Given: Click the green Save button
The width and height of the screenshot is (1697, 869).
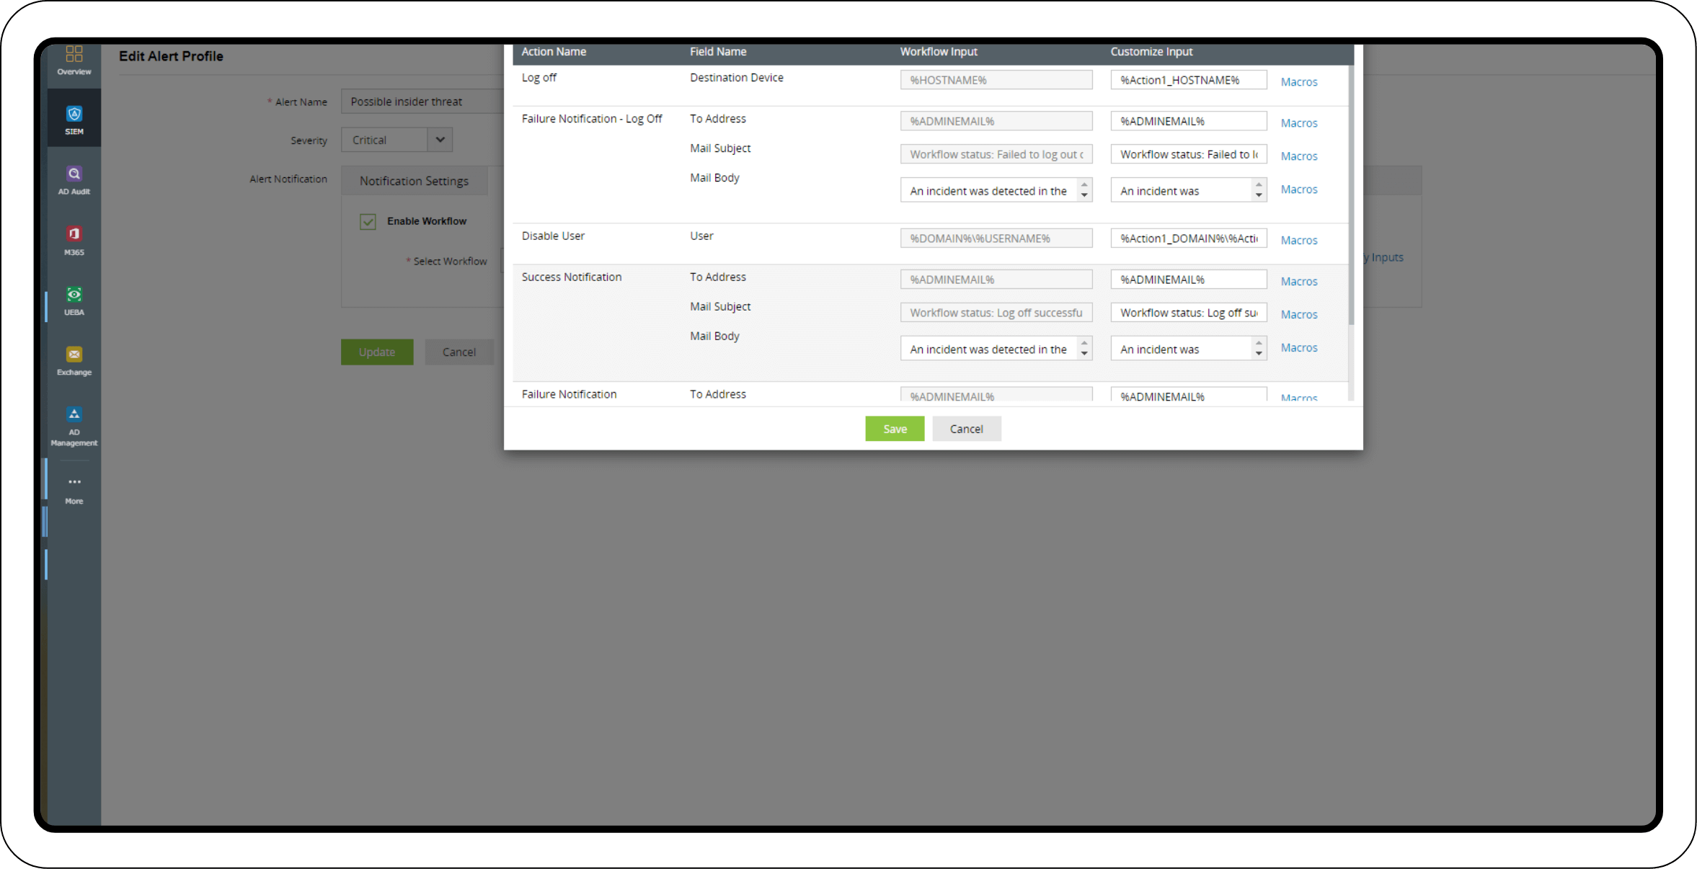Looking at the screenshot, I should (895, 429).
